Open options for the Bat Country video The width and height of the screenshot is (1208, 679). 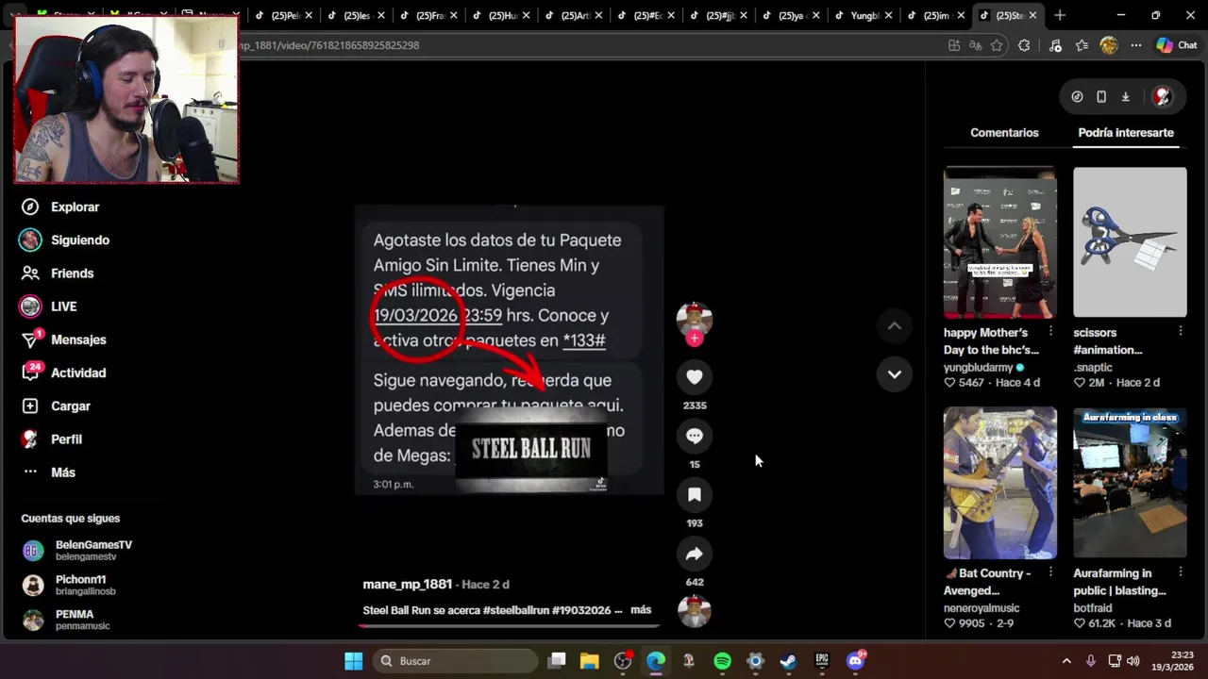tap(1050, 572)
